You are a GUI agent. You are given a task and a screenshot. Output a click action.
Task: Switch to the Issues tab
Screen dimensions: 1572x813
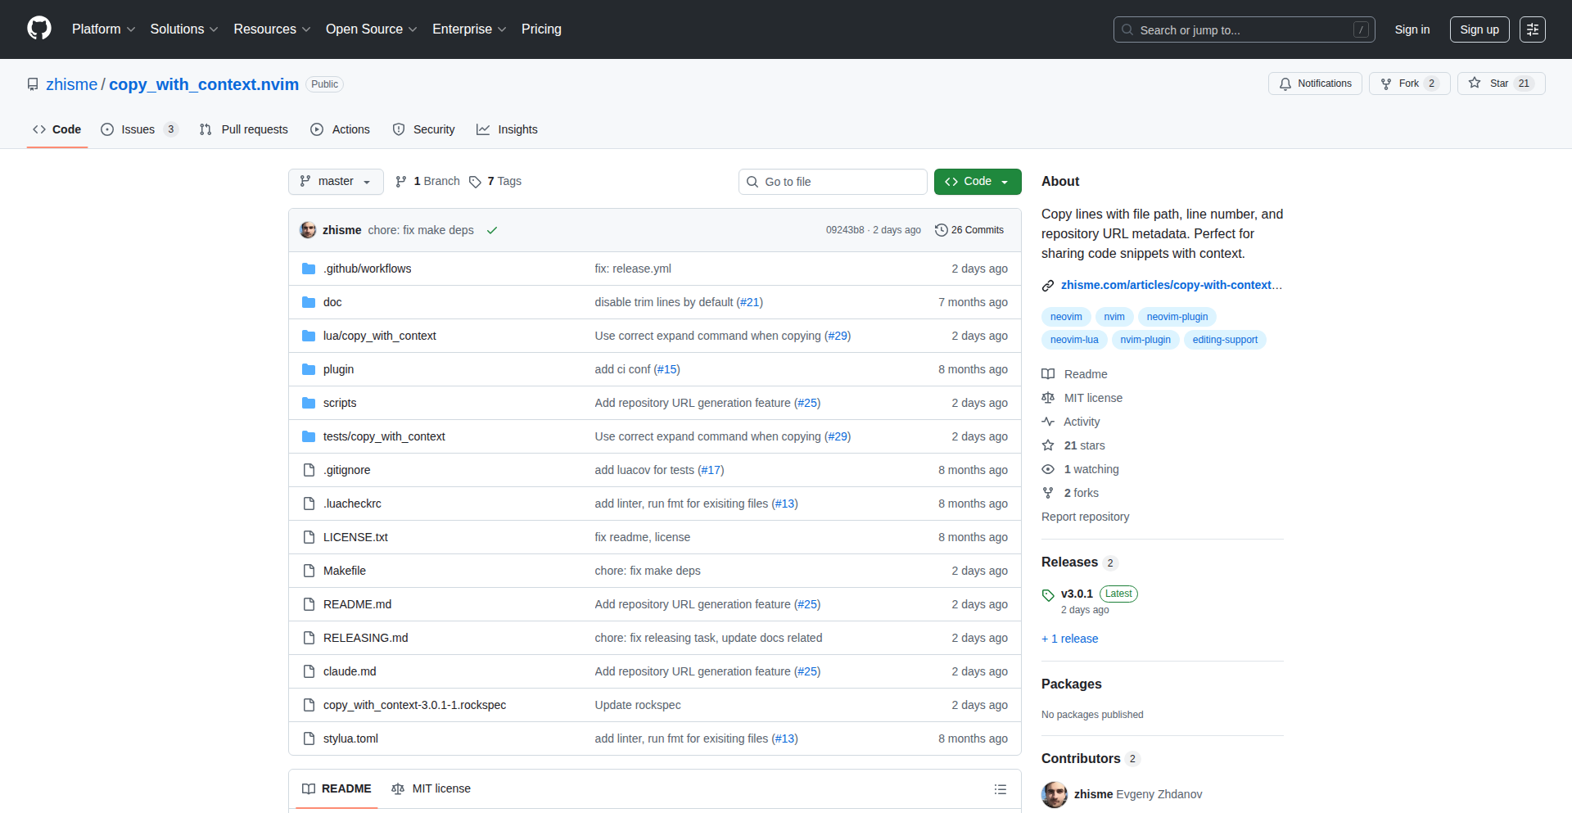138,129
